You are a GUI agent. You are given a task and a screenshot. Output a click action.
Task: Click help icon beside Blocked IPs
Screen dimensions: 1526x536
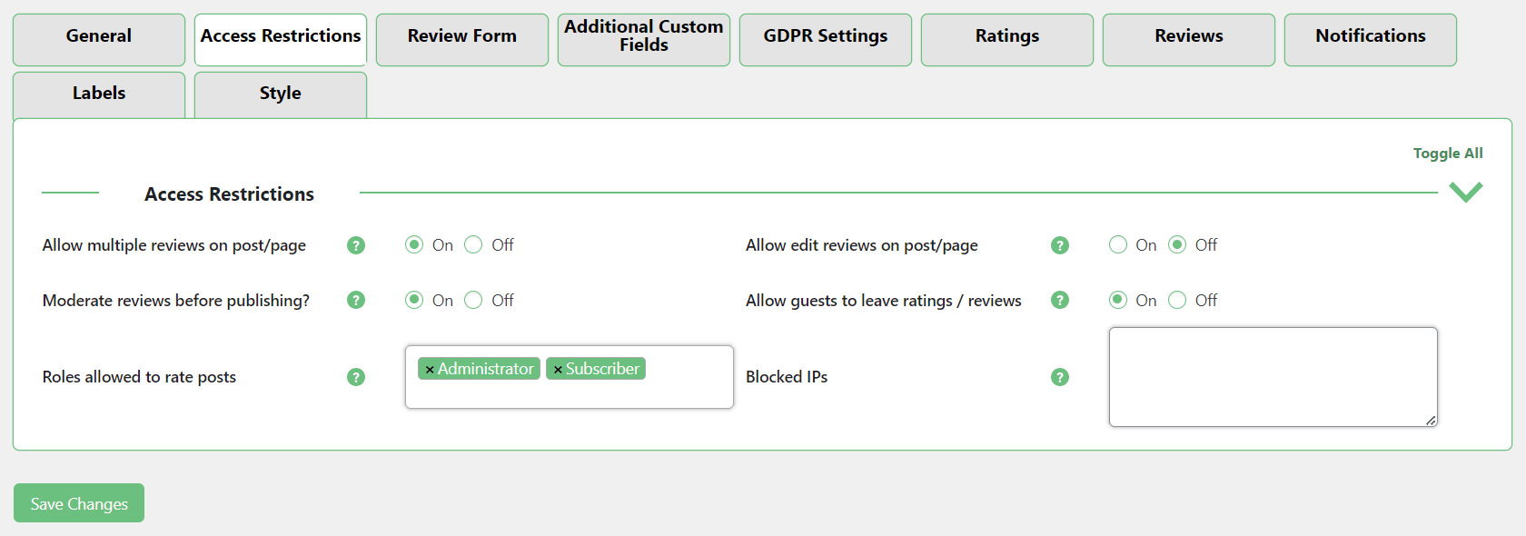click(x=1059, y=377)
